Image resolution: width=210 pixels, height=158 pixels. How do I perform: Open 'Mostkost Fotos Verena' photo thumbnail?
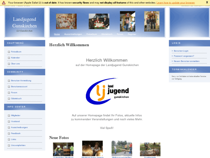[x=92, y=148]
